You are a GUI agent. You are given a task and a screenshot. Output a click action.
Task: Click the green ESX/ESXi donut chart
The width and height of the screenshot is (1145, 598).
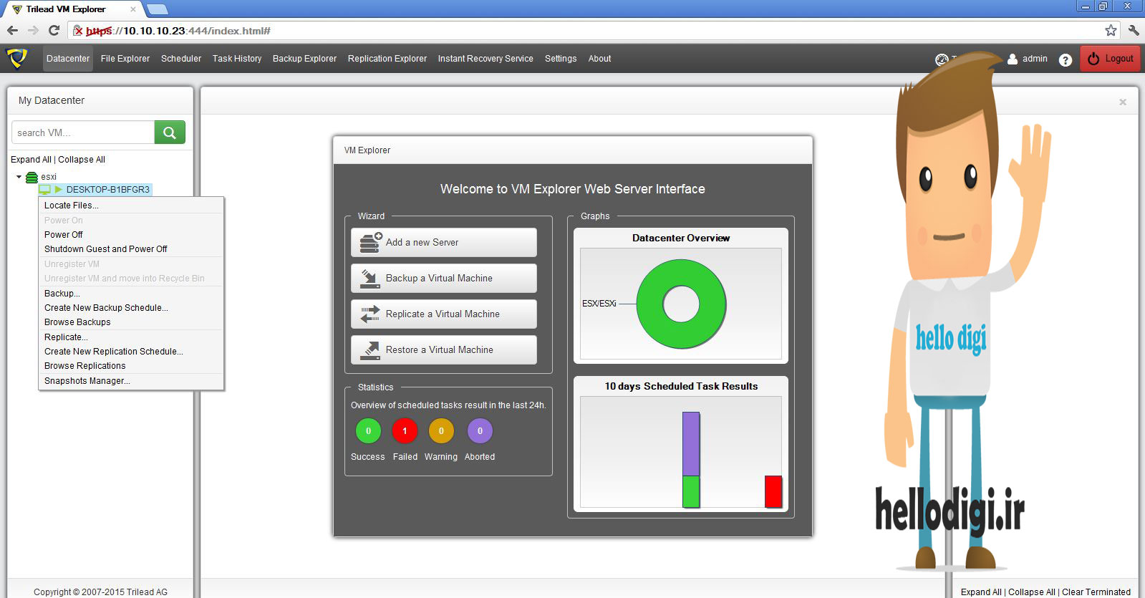[681, 304]
